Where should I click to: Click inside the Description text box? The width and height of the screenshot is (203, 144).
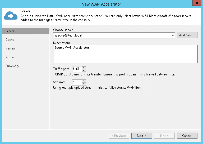pyautogui.click(x=125, y=54)
